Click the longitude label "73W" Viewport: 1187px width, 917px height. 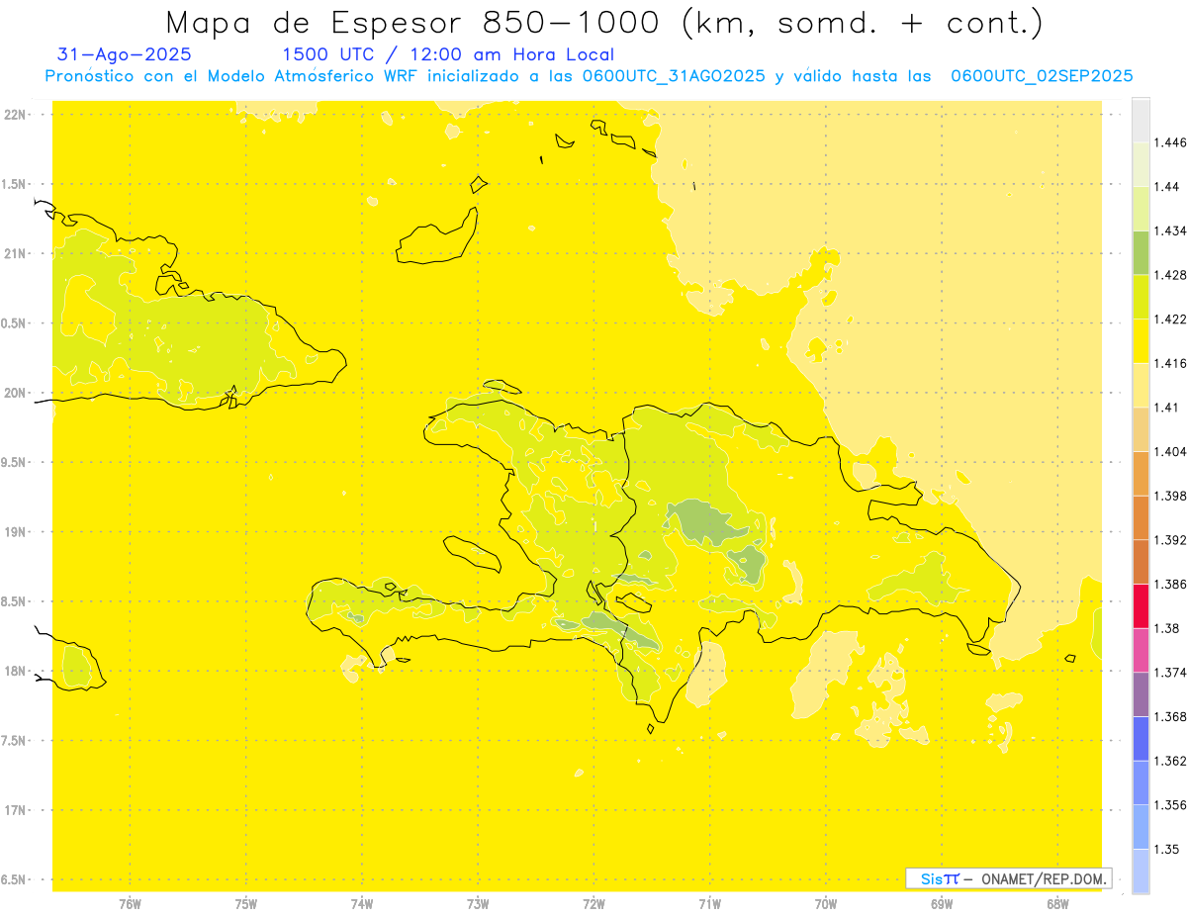click(x=478, y=904)
